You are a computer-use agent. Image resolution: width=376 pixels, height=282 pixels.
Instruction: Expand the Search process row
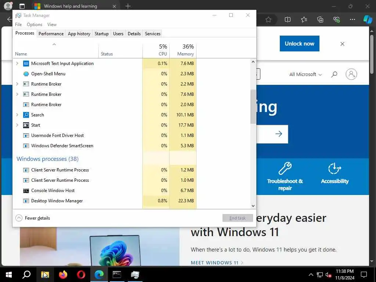tap(17, 115)
